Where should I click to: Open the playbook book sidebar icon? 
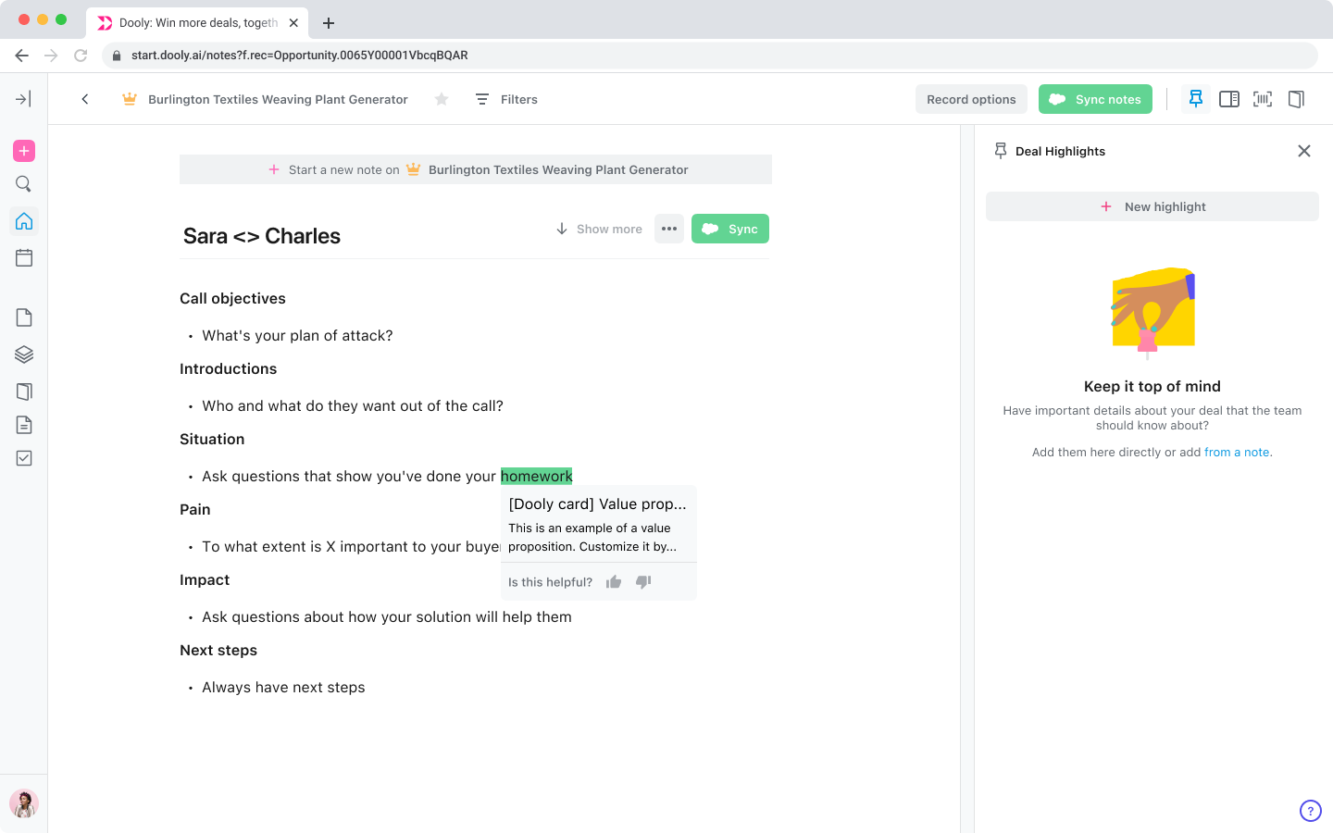point(24,392)
